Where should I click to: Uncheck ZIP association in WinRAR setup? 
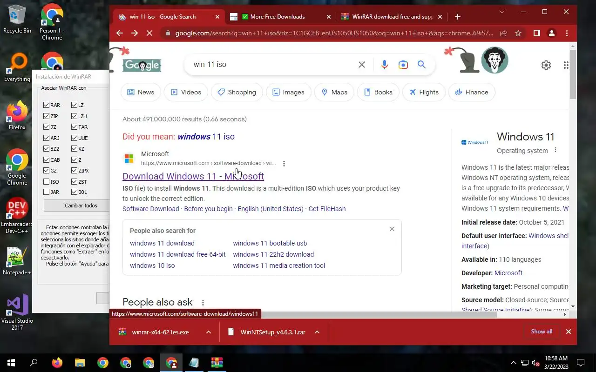[46, 116]
